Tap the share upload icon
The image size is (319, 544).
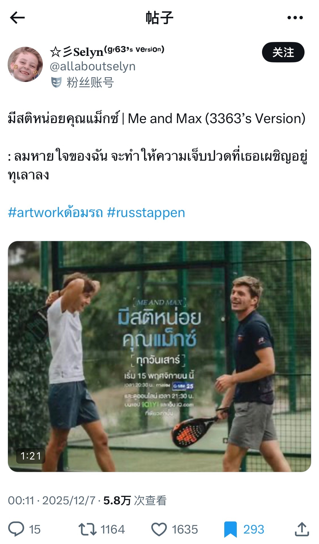302,529
